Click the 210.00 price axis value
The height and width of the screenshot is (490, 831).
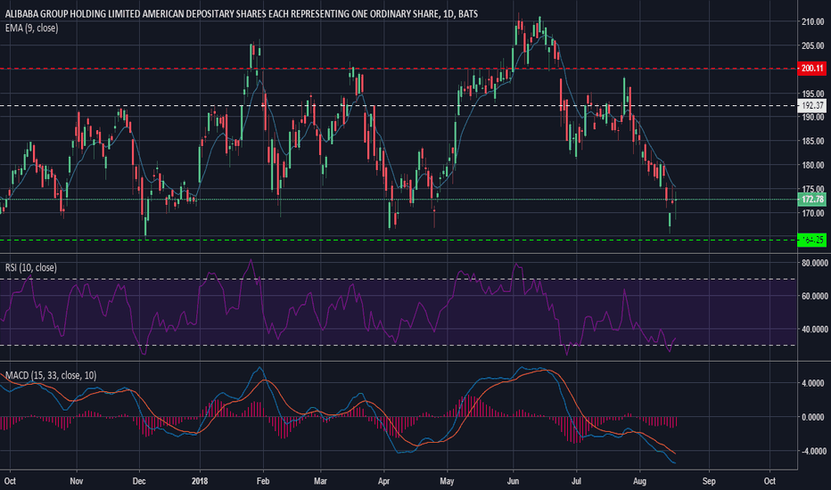pos(812,21)
